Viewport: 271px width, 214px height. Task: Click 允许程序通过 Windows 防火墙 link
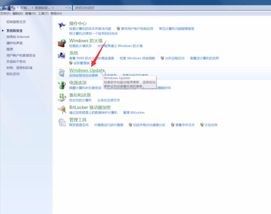tap(120, 46)
